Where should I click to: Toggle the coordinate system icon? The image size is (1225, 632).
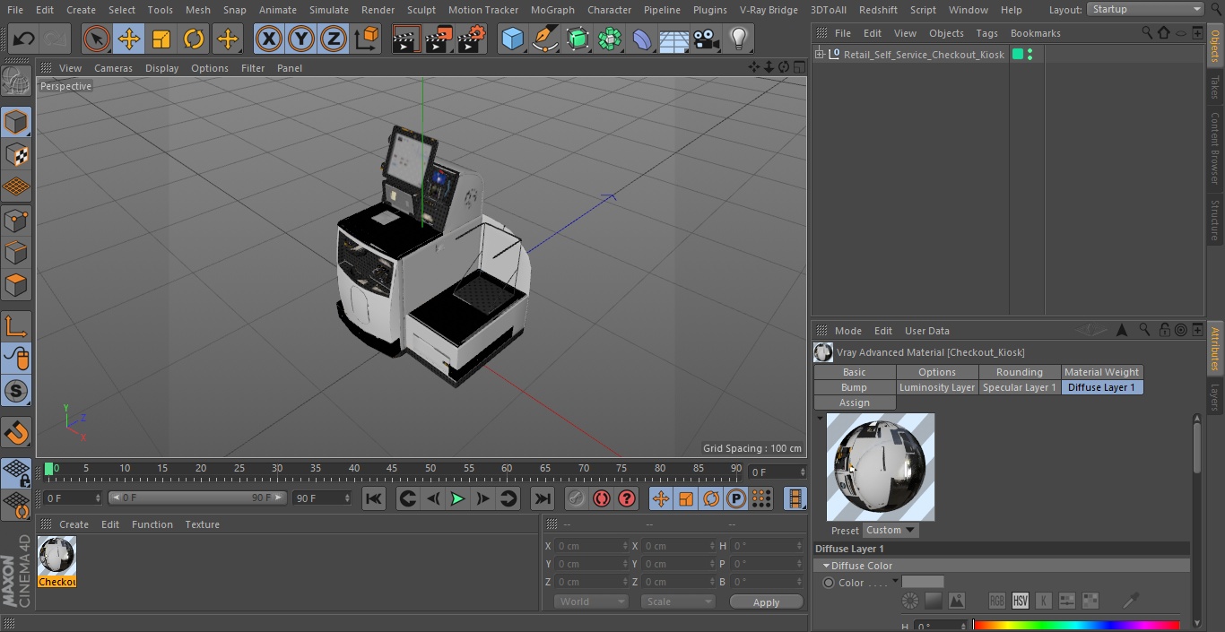(367, 39)
